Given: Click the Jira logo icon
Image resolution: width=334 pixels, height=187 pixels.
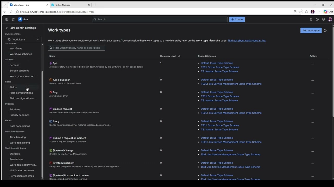Looking at the screenshot, I should pos(20,19).
